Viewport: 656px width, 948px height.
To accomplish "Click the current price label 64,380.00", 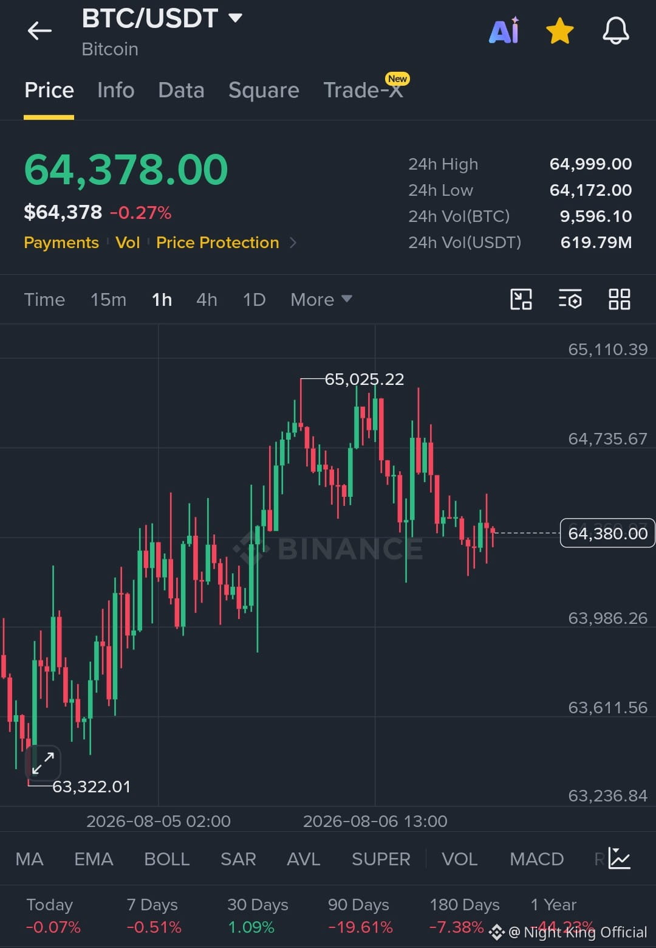I will pos(607,533).
